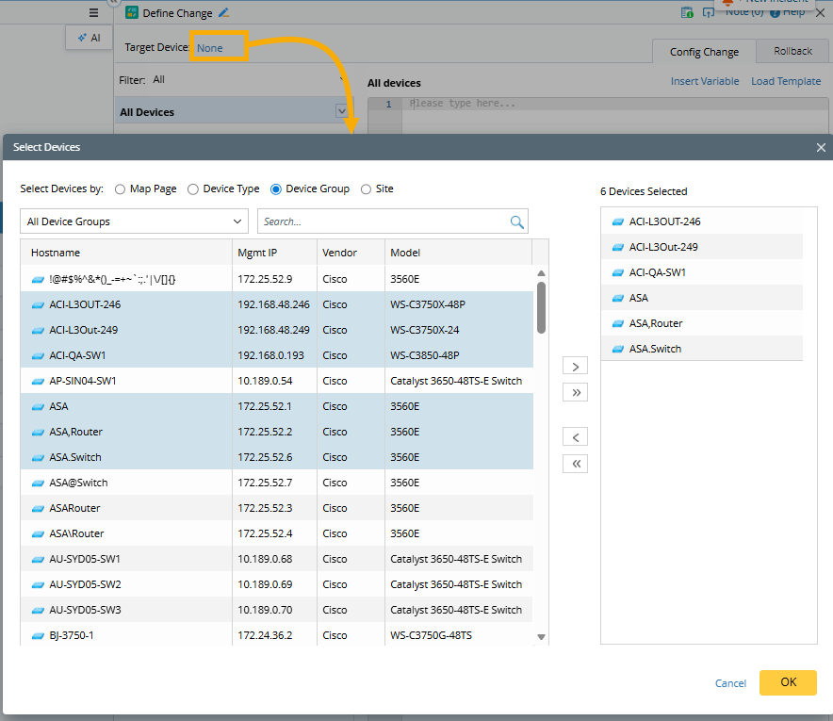Click the pencil edit icon beside Define Change
The width and height of the screenshot is (833, 721).
tap(223, 13)
